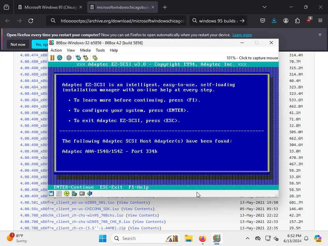Click the hard disk status bar icon
Viewport: 328px width, 246px height.
pyautogui.click(x=82, y=193)
